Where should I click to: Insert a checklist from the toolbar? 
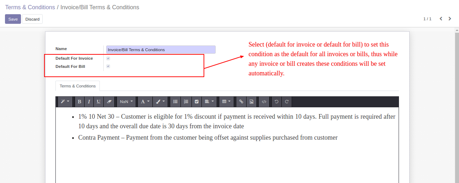pyautogui.click(x=196, y=102)
